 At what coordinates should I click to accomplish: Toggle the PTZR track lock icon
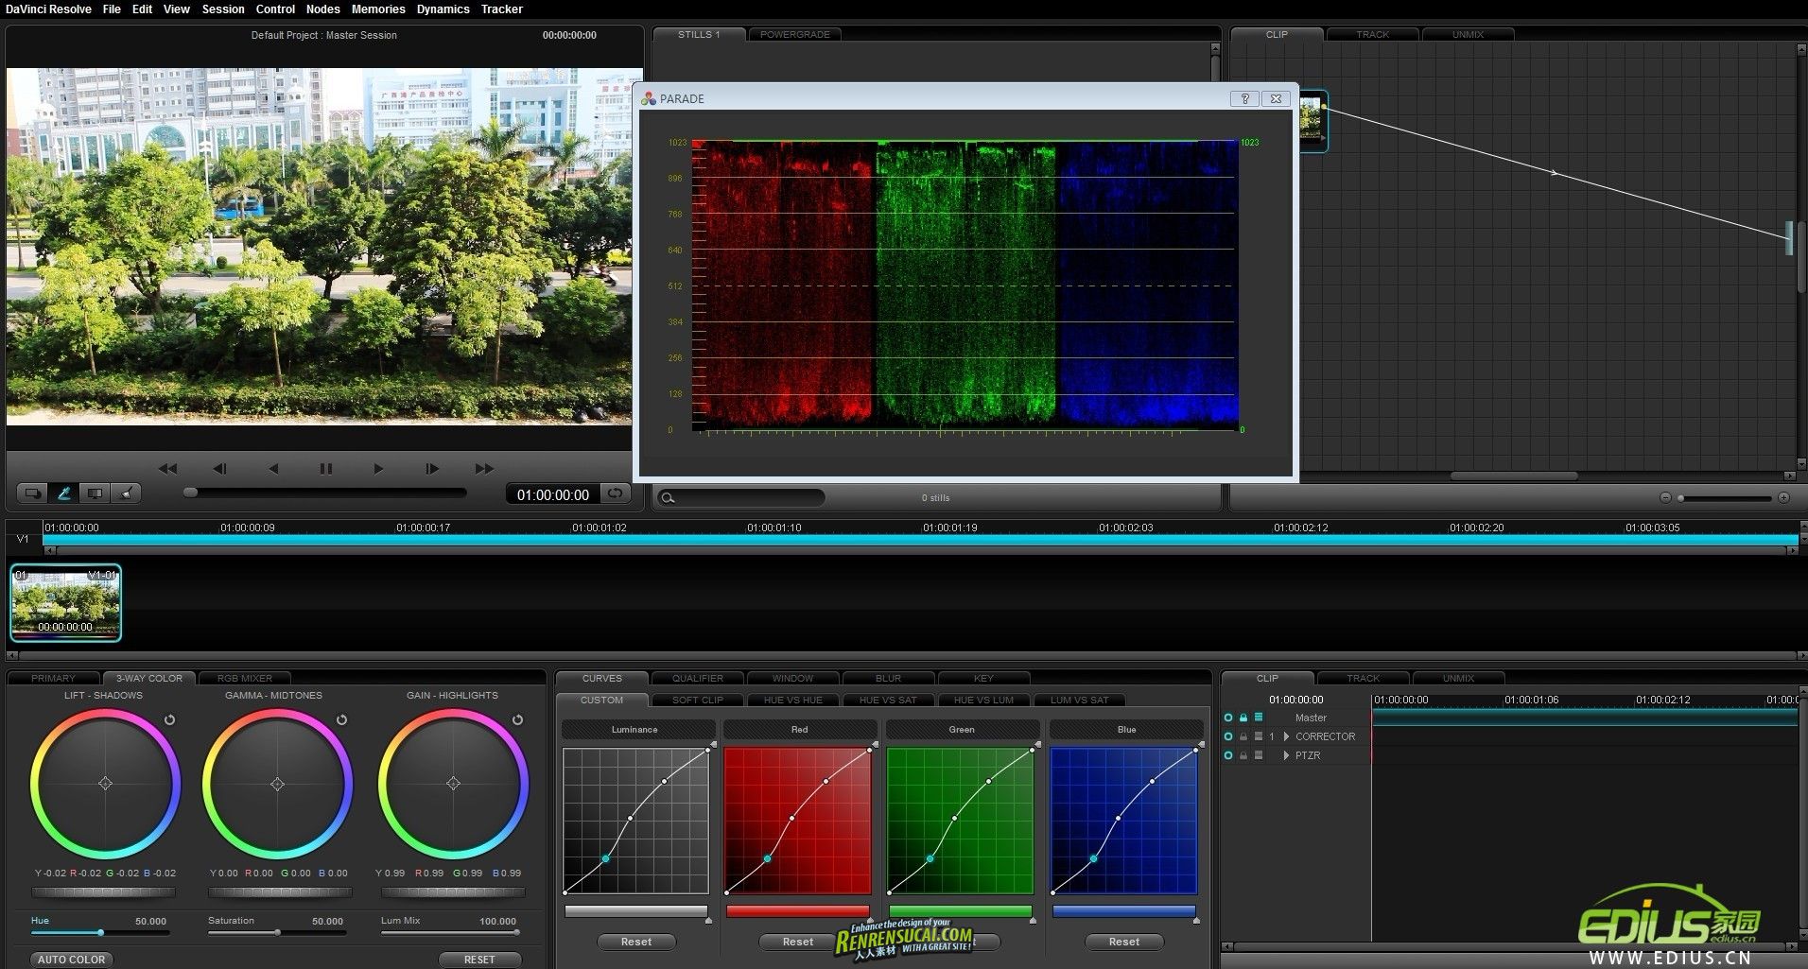[x=1243, y=755]
